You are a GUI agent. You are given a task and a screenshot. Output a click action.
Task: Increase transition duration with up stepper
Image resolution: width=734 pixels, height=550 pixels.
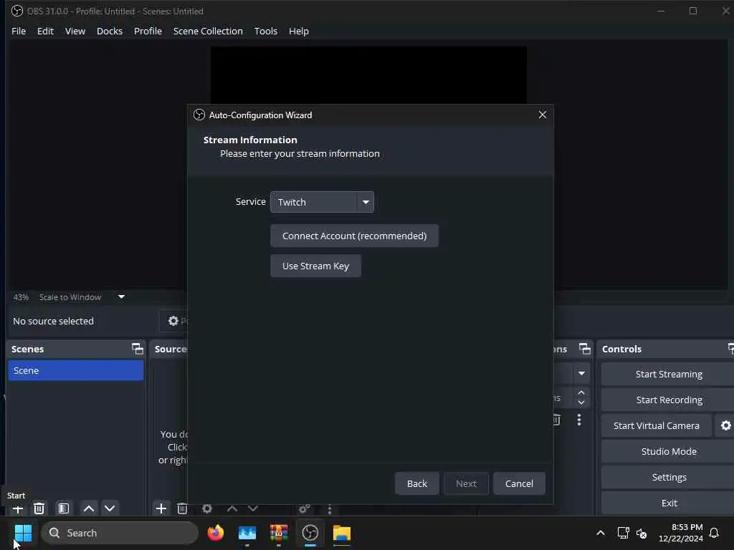[x=581, y=392]
